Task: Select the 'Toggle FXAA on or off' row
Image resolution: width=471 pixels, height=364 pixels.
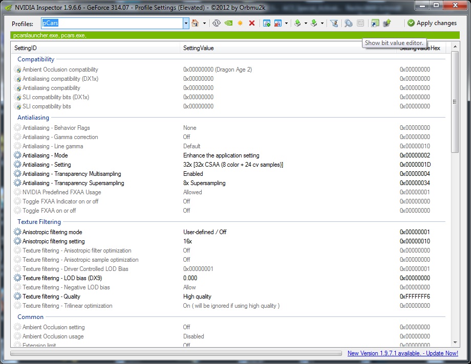Action: tap(228, 211)
